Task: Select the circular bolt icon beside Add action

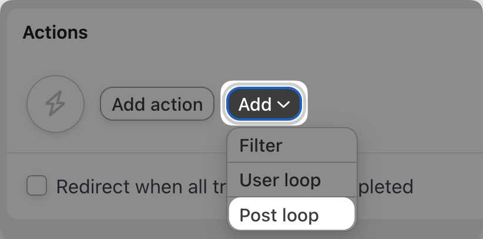Action: (55, 104)
